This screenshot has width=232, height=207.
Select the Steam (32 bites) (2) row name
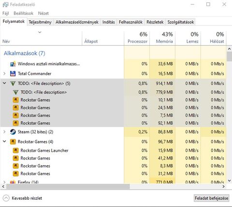pyautogui.click(x=35, y=132)
